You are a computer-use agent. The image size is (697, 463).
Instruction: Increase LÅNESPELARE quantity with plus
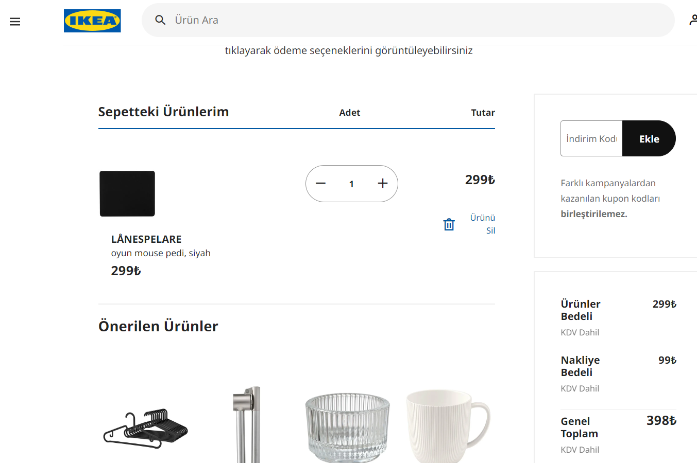point(383,184)
